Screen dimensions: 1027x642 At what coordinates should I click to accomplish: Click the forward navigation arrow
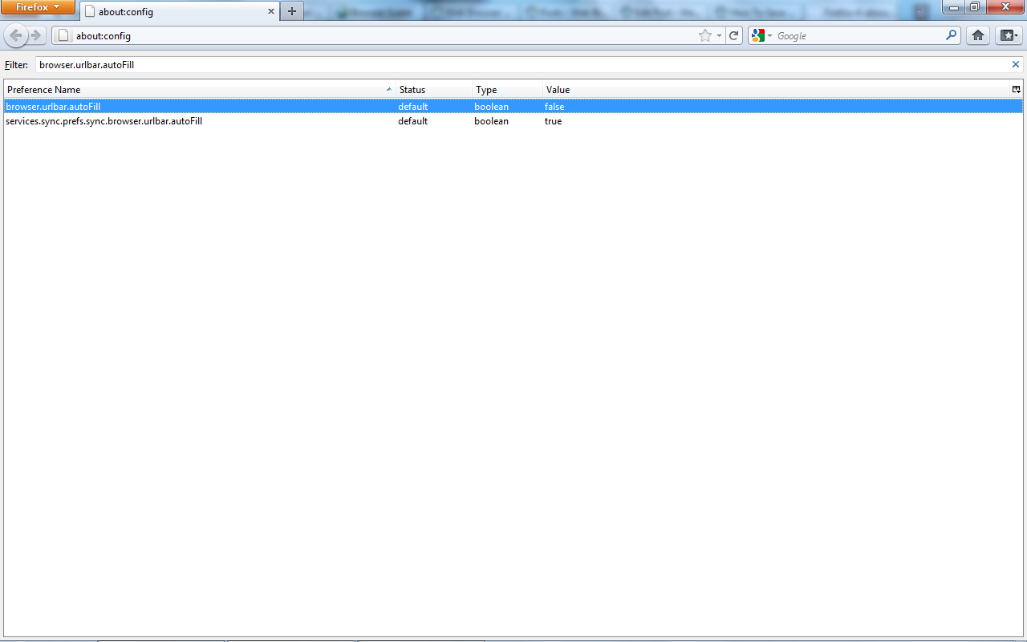tap(36, 35)
